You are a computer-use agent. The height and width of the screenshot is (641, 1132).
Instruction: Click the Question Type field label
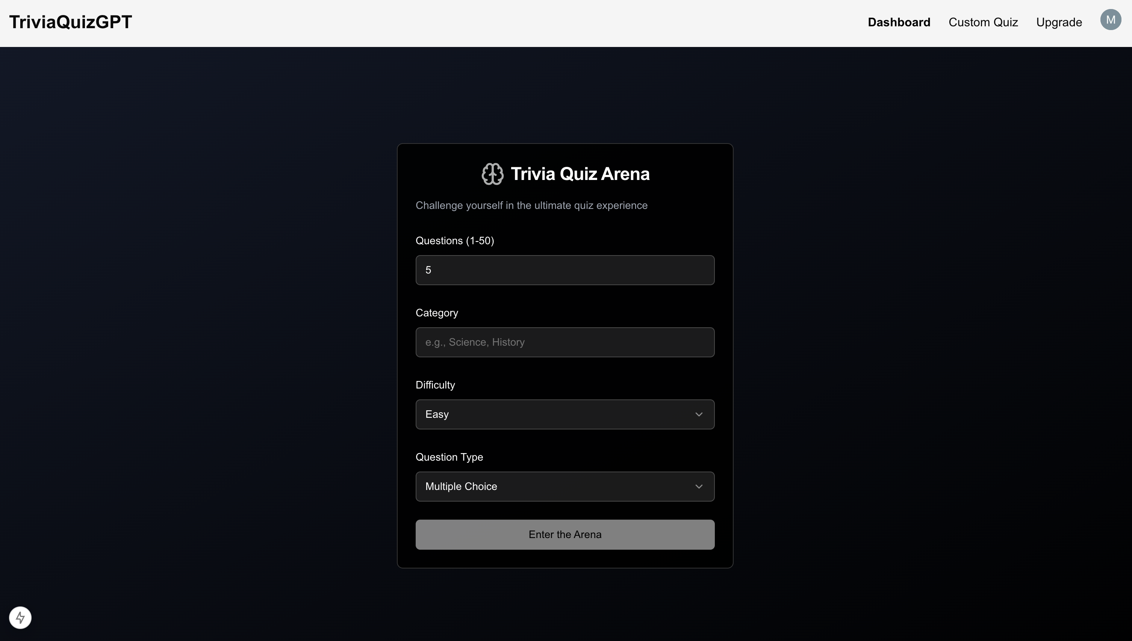coord(449,457)
